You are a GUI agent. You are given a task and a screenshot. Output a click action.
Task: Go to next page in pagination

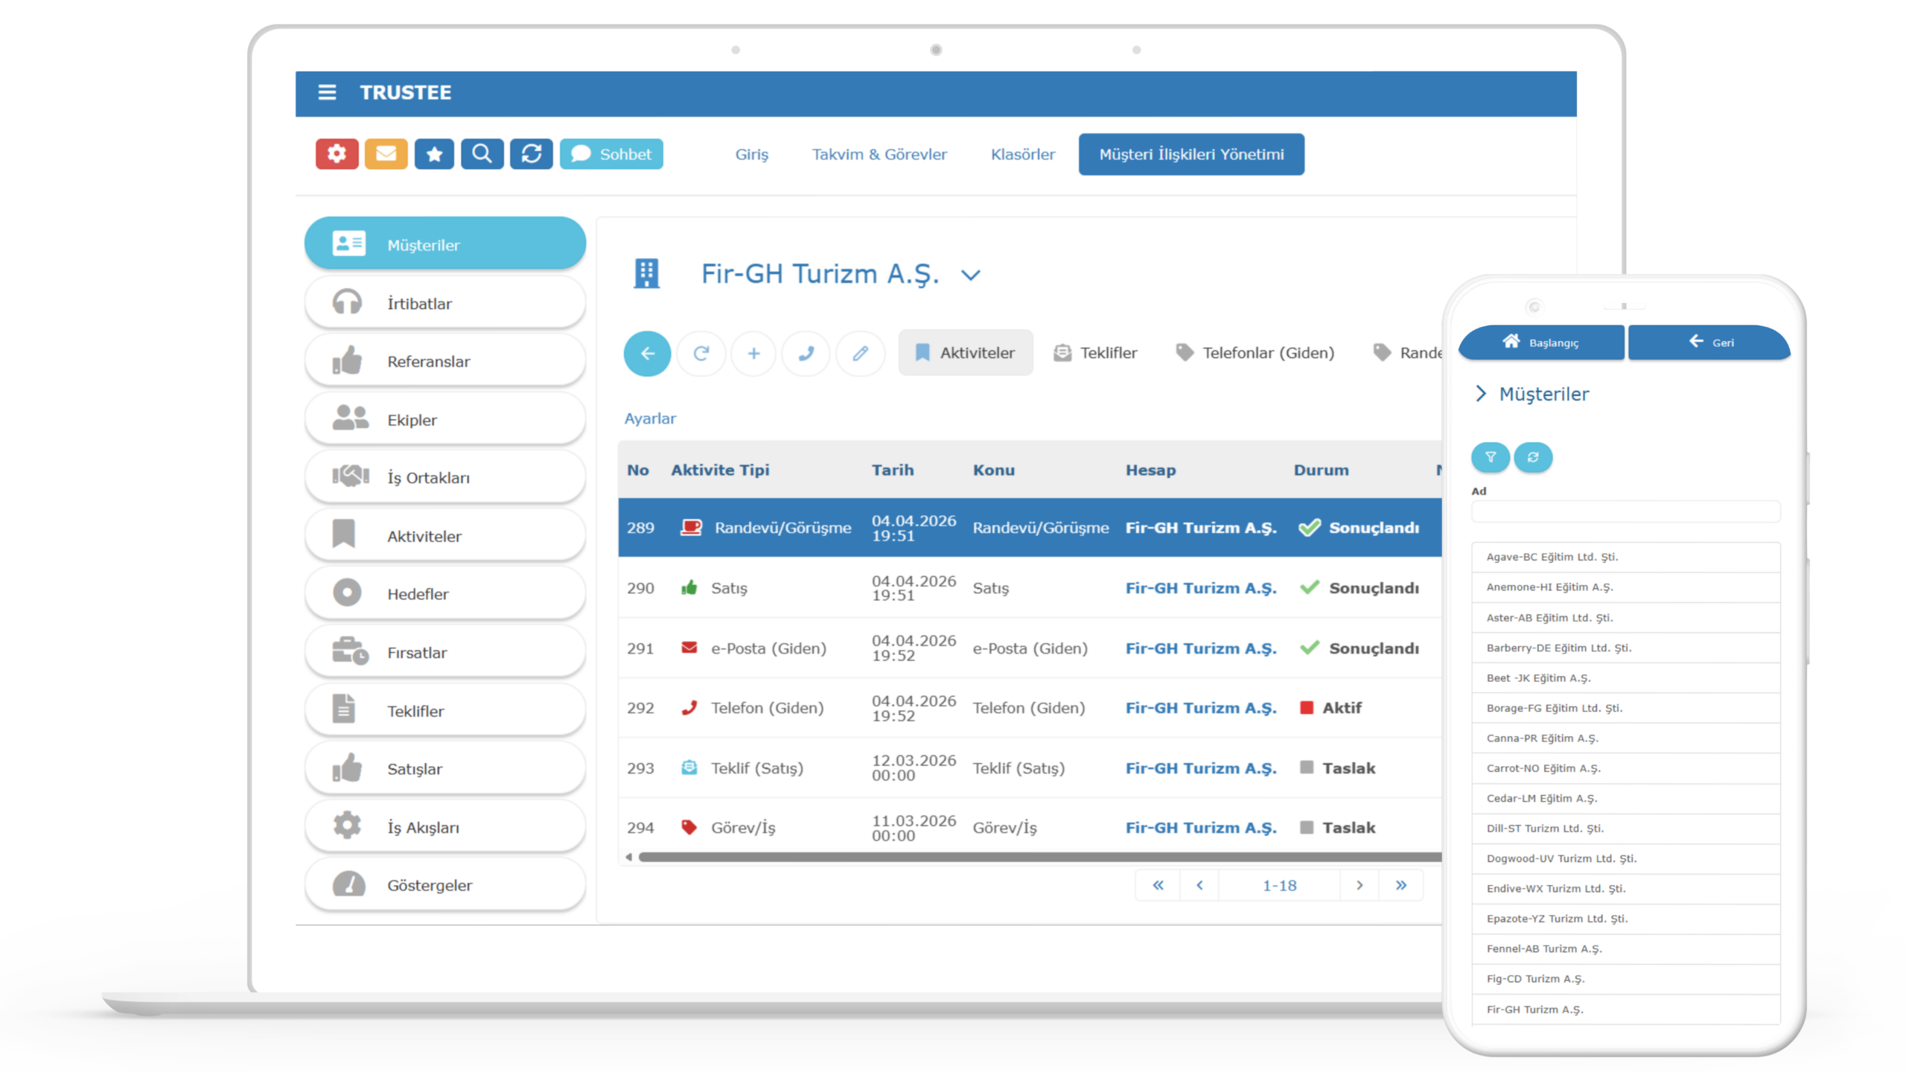click(1359, 885)
